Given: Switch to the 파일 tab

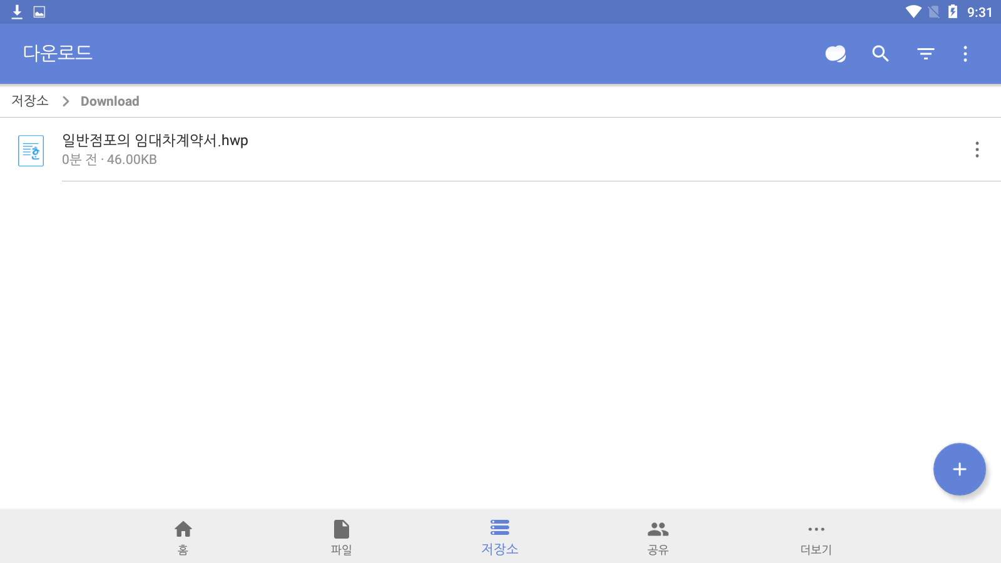Looking at the screenshot, I should tap(342, 537).
